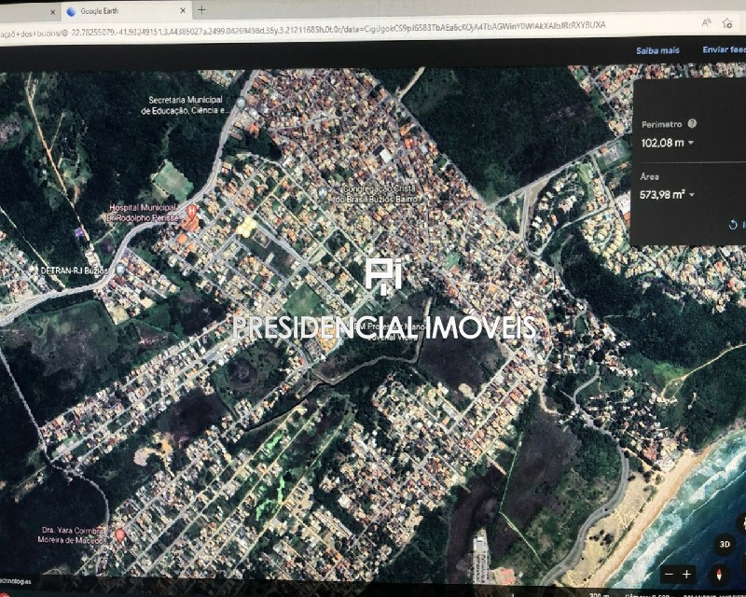The width and height of the screenshot is (746, 597).
Task: Open a new browser tab
Action: point(201,10)
